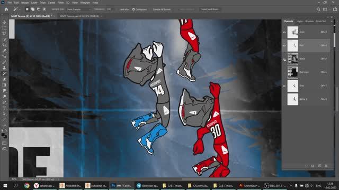
Task: Select the Pen tool
Action: [x=4, y=102]
